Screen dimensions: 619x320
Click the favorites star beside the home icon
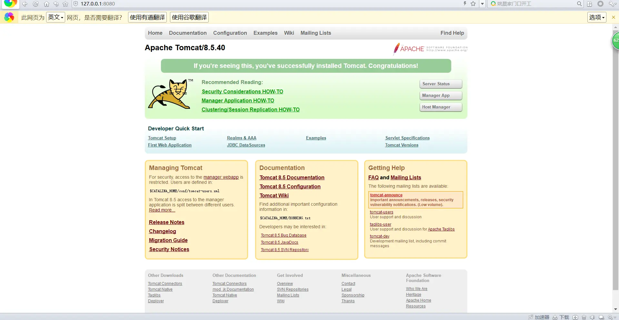tap(65, 4)
